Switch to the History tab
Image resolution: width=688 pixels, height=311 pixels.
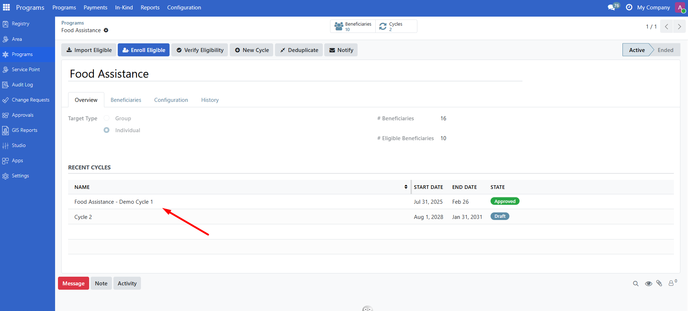coord(210,100)
